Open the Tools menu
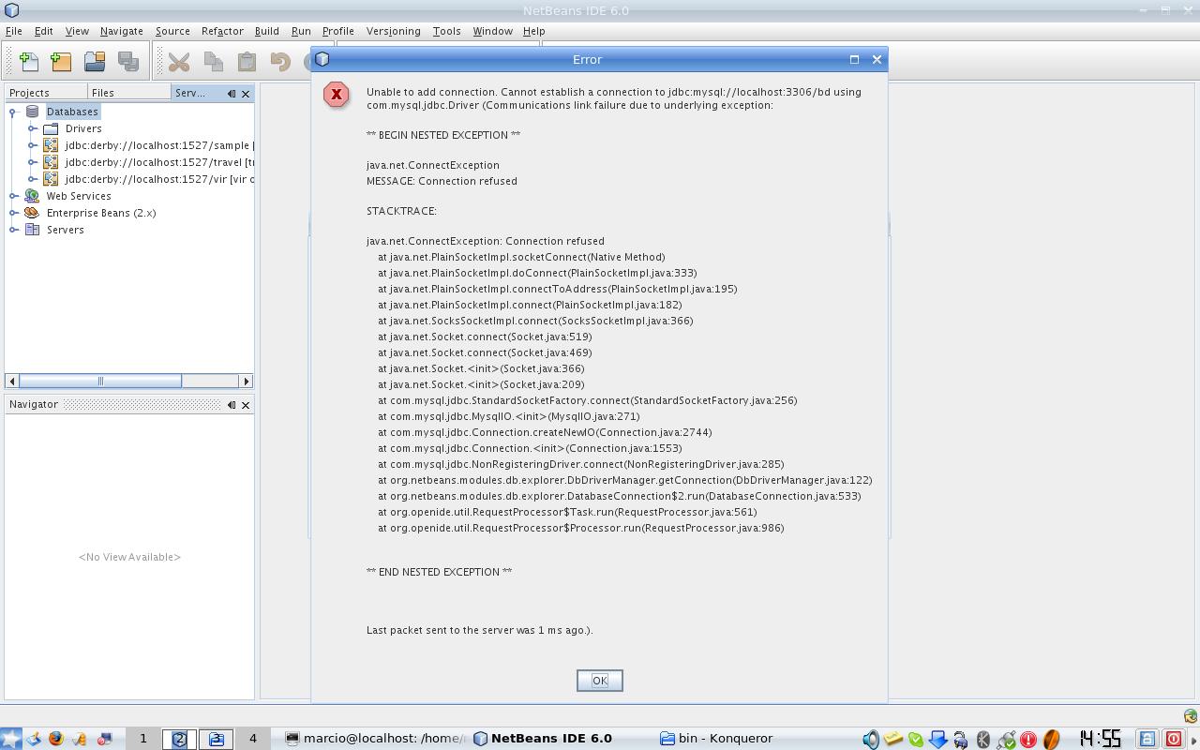The height and width of the screenshot is (750, 1200). point(446,31)
